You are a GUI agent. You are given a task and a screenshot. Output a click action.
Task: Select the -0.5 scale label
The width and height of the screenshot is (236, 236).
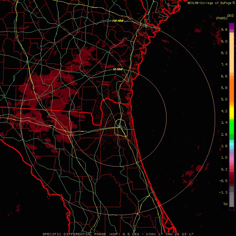223,181
